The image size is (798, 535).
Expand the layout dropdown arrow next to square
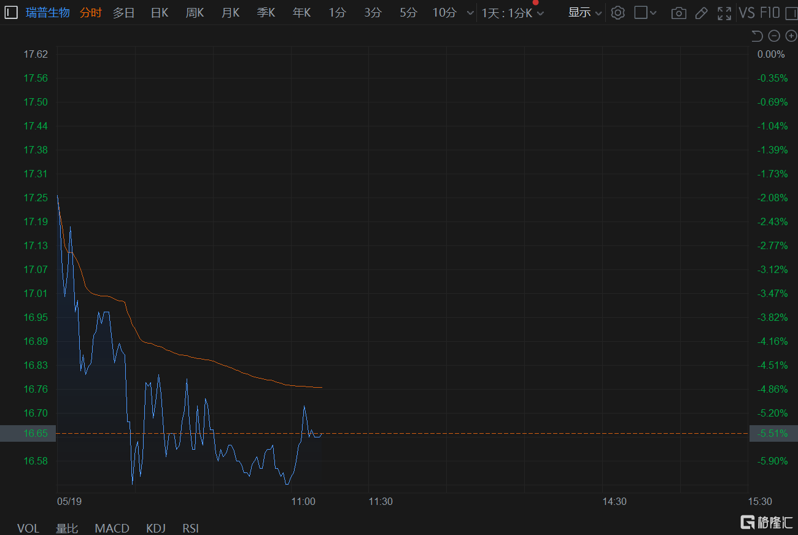tap(653, 13)
